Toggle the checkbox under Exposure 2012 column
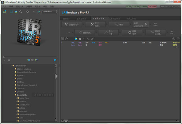 pyautogui.click(x=177, y=47)
